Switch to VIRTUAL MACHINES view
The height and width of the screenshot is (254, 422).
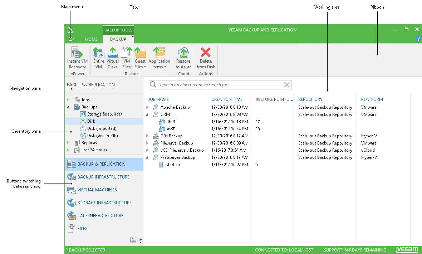tap(97, 190)
